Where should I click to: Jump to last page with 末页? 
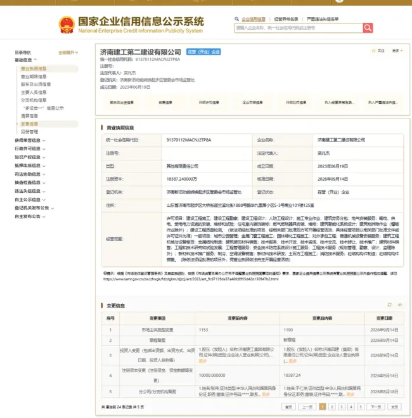[394, 407]
